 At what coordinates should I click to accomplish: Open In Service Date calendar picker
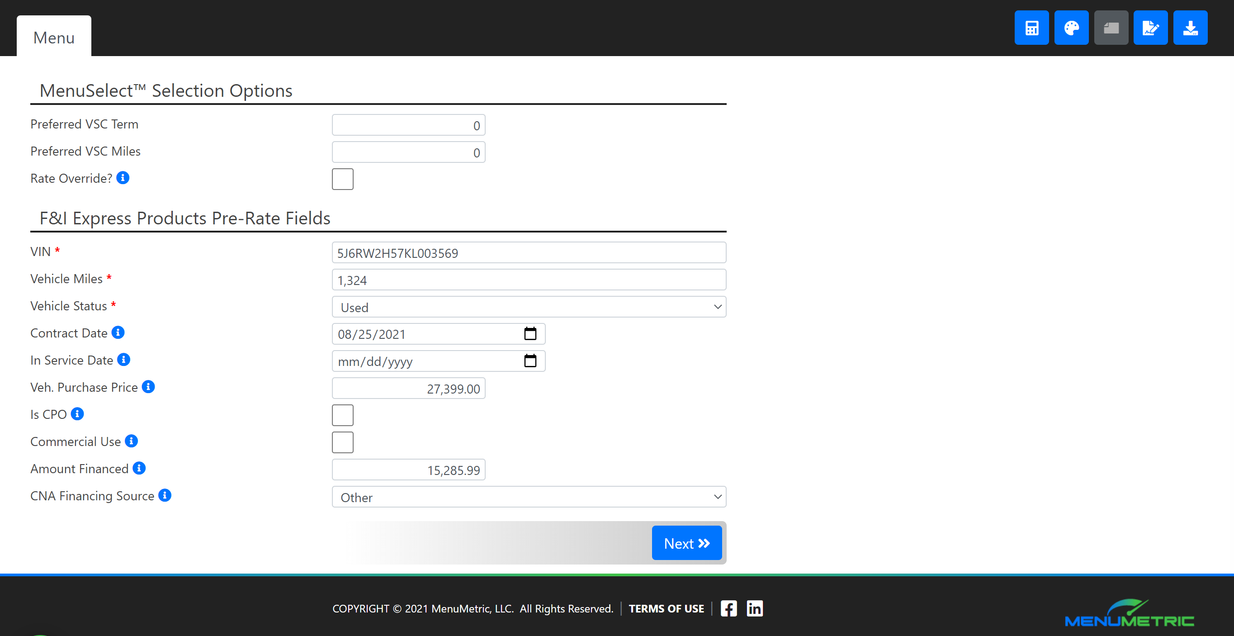530,361
